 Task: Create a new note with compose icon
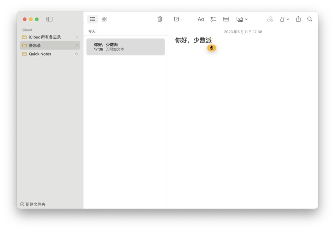coord(177,19)
